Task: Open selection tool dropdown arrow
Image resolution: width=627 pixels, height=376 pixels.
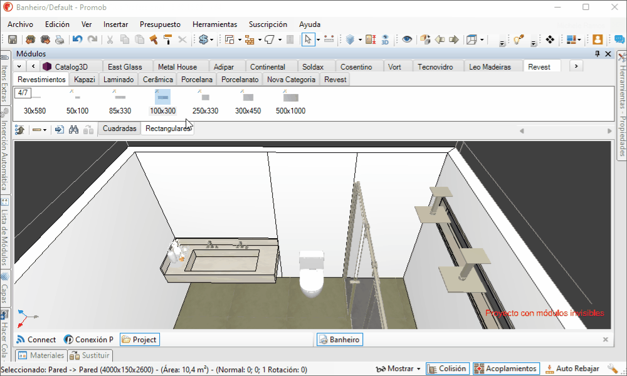Action: click(x=319, y=39)
